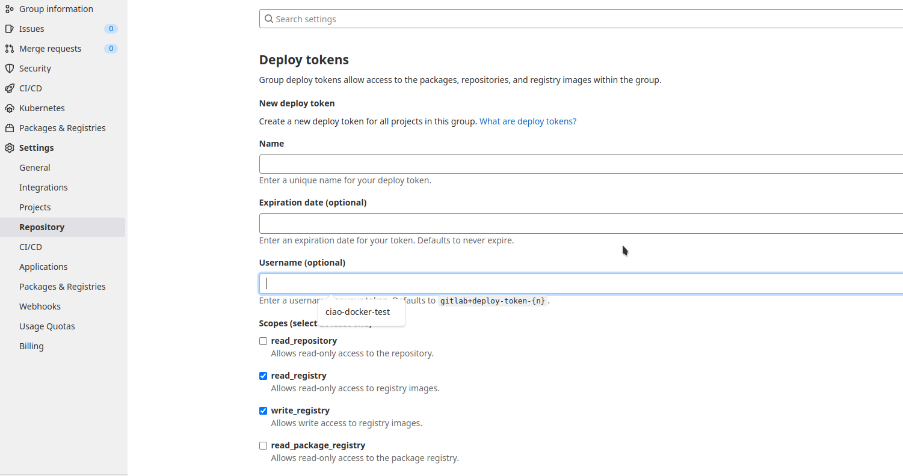This screenshot has height=476, width=903.
Task: Open General settings submenu item
Action: pos(35,168)
